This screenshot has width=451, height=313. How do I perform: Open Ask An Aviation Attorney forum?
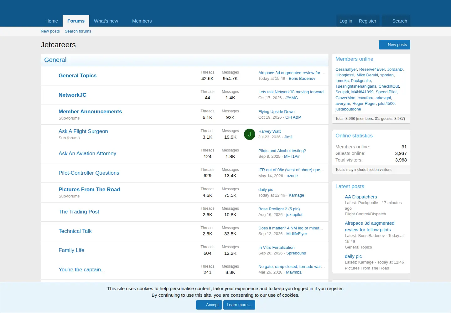tap(87, 153)
